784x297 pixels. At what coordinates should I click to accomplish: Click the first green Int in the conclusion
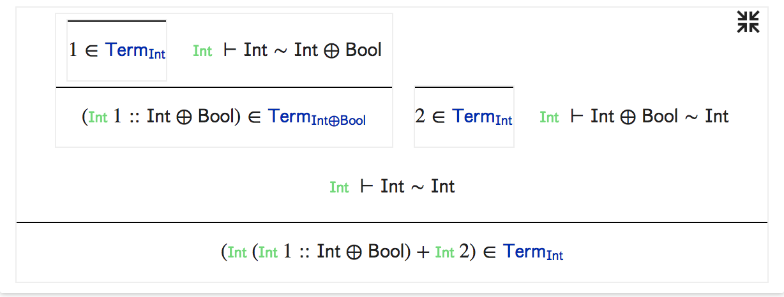(x=237, y=253)
